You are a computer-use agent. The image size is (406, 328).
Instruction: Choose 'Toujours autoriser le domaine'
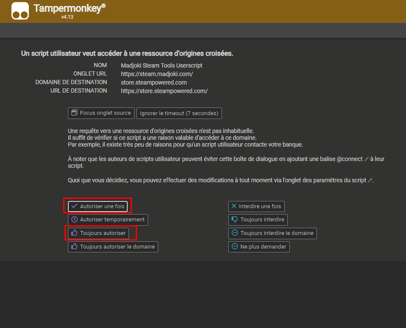pyautogui.click(x=113, y=247)
